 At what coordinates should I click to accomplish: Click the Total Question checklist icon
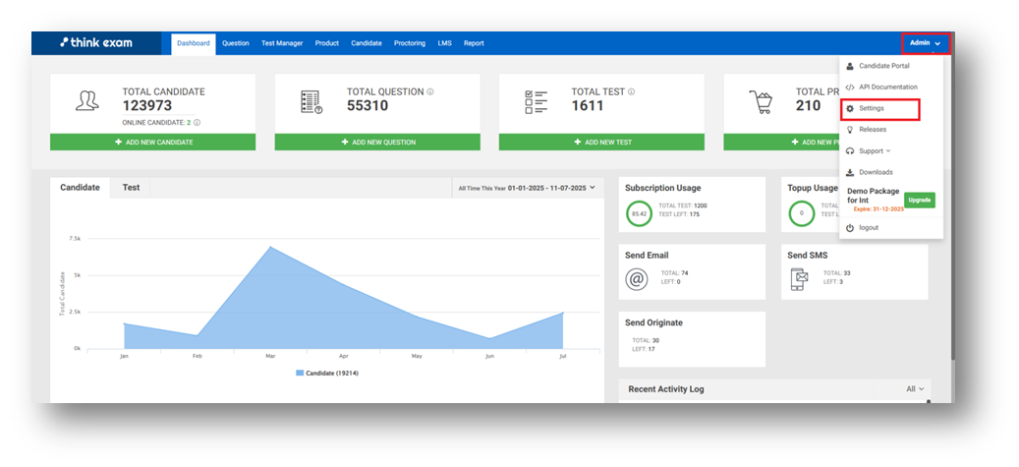[311, 101]
